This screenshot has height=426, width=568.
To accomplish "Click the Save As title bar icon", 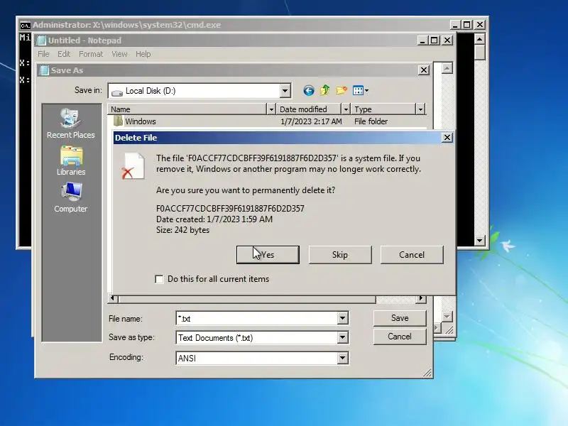I will click(x=44, y=70).
